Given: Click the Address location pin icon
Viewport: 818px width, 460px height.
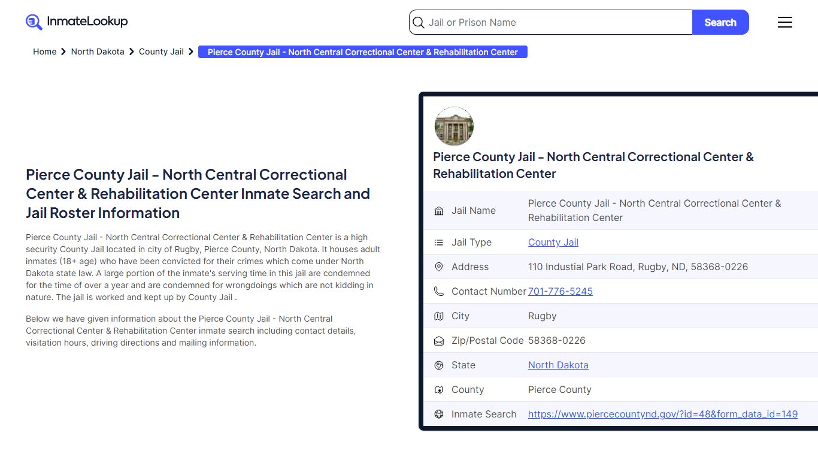Looking at the screenshot, I should (x=439, y=267).
